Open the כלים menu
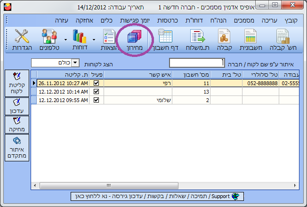307x207 pixels. click(x=106, y=20)
